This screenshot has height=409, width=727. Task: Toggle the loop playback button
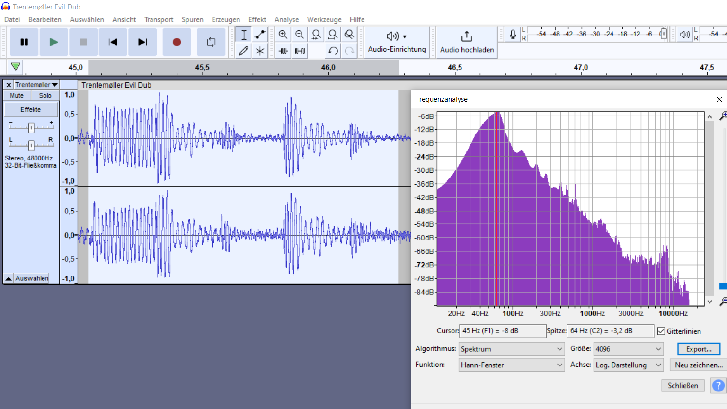coord(211,42)
